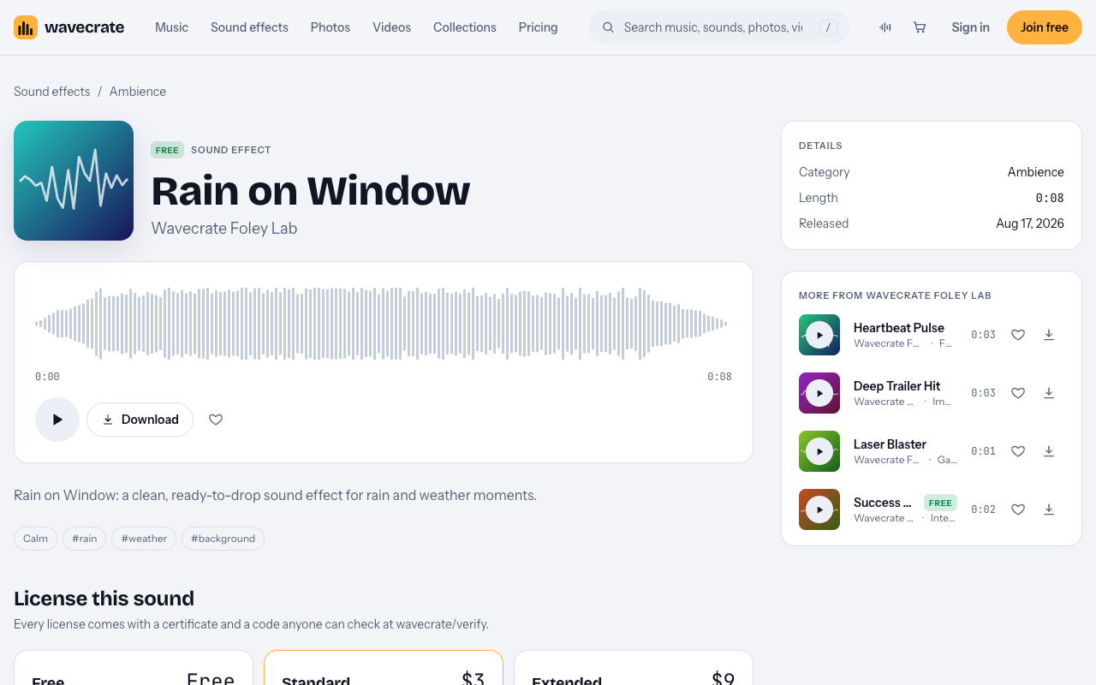The width and height of the screenshot is (1096, 685).
Task: Open the audio waveform icon in header
Action: (x=885, y=27)
